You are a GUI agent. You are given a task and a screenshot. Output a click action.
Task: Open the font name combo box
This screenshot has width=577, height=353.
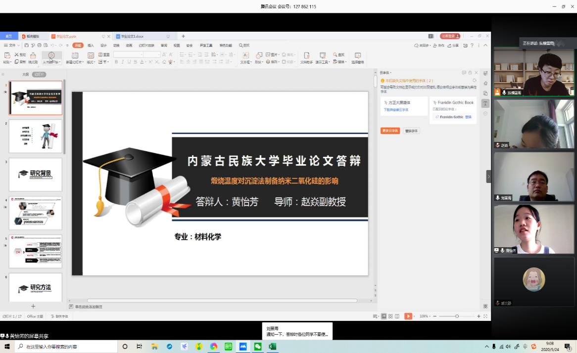pos(128,54)
